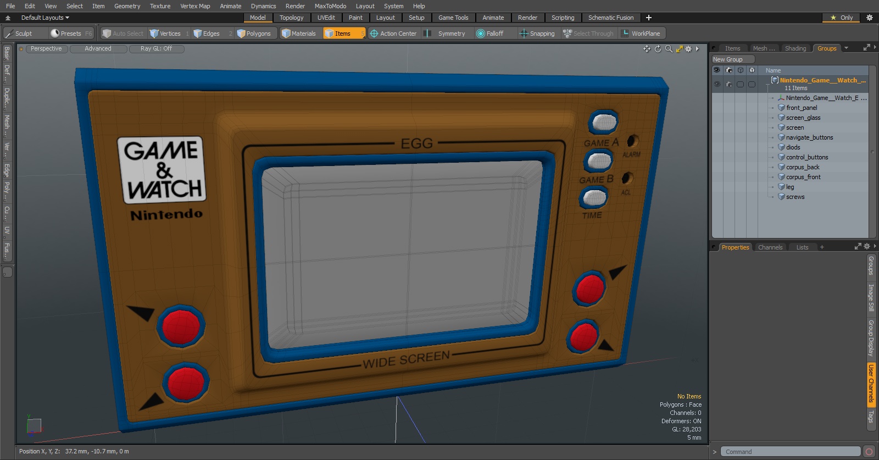
Task: Toggle the Only star filter
Action: (x=842, y=18)
